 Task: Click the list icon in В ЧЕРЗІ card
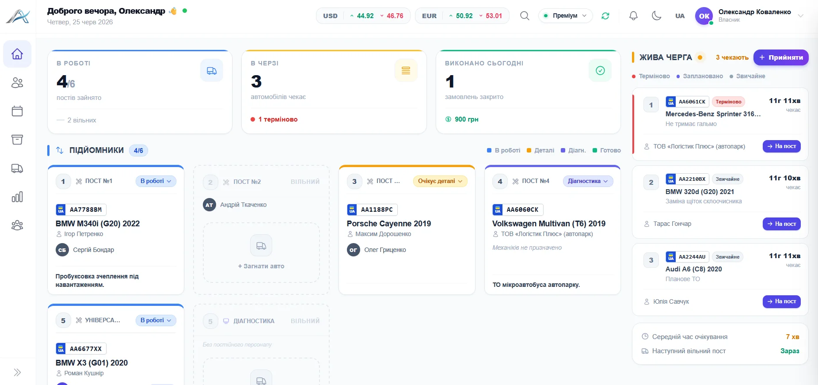point(406,71)
